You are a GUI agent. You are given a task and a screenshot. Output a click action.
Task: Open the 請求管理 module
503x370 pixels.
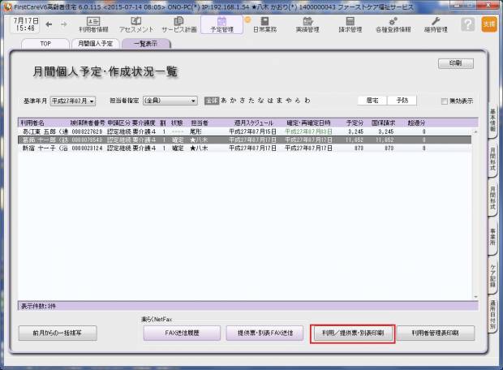coord(350,24)
